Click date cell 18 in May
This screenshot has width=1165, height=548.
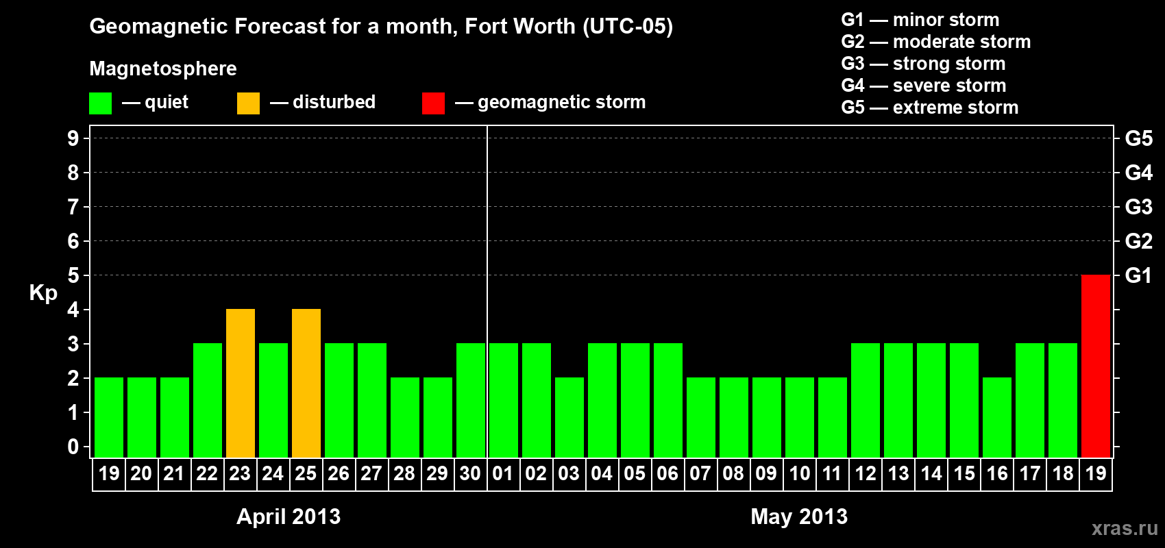[x=1062, y=474]
